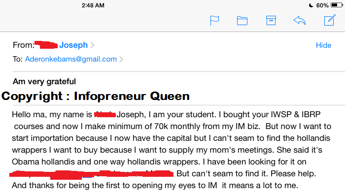Tap the To: label in header
The image size is (345, 196).
coord(18,59)
